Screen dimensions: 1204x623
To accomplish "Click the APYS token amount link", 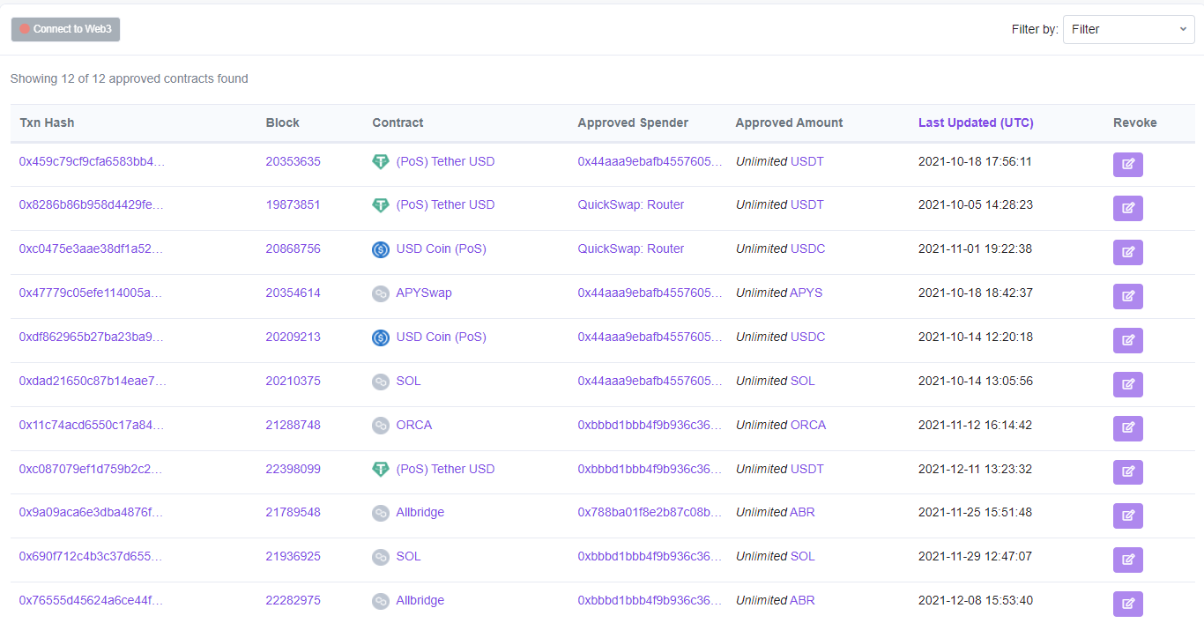I will (x=806, y=293).
